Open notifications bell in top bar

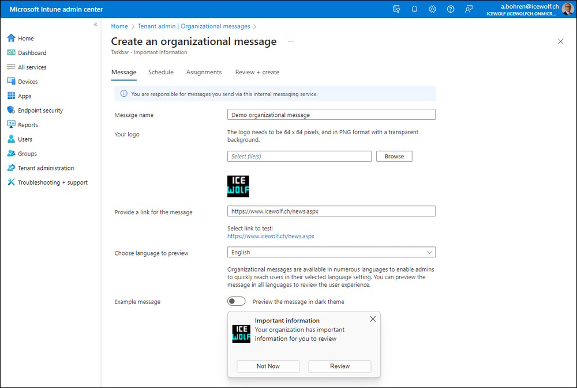pos(414,9)
